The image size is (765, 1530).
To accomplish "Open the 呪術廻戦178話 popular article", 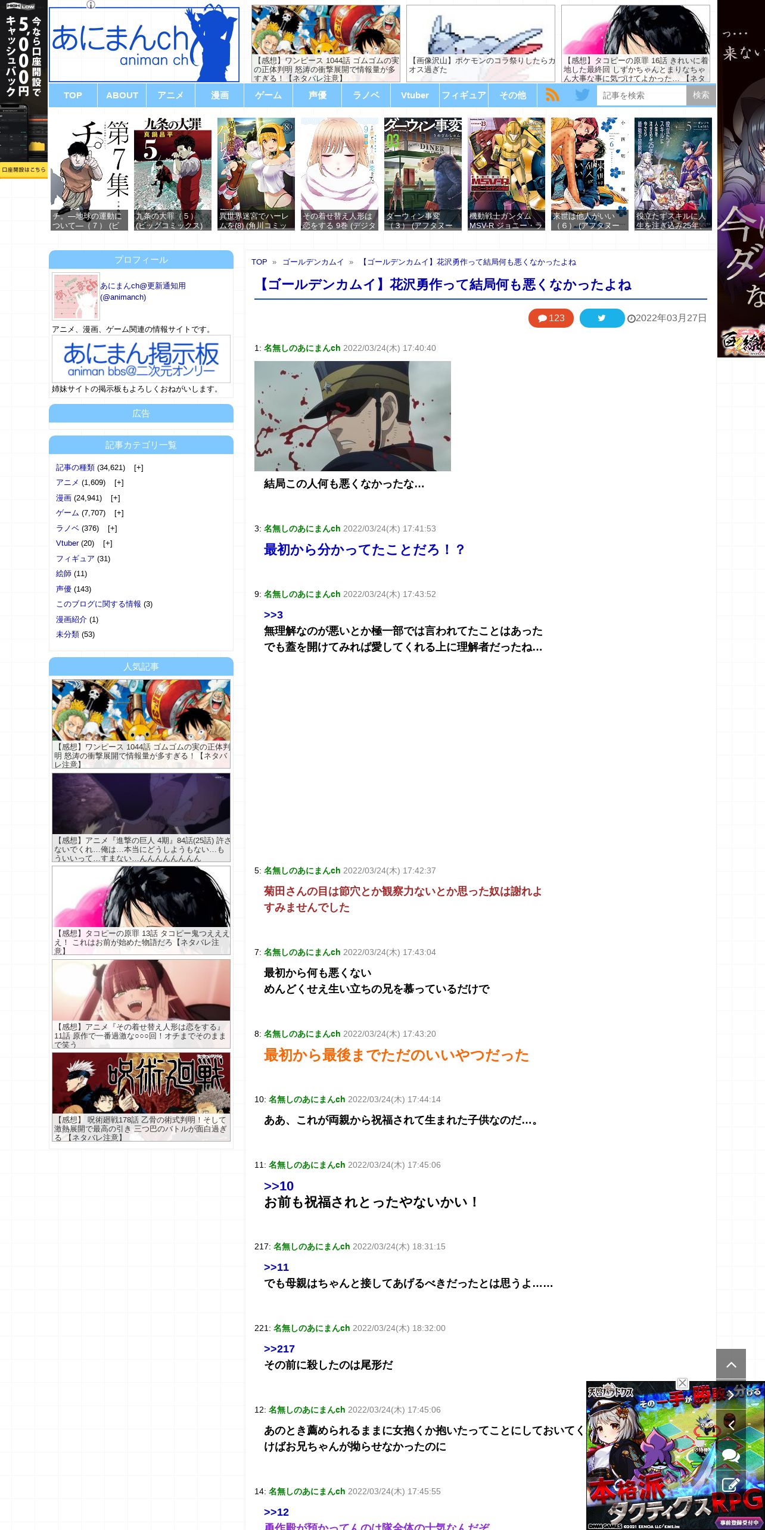I will [141, 1097].
